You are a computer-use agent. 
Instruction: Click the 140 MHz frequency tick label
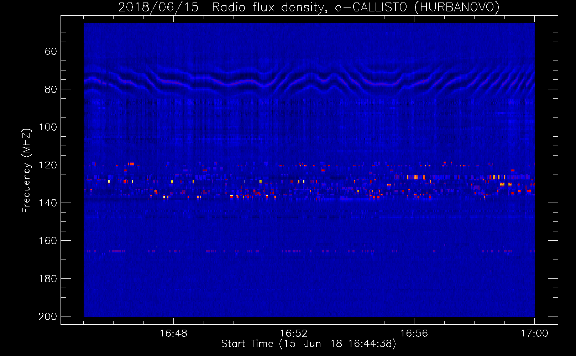click(48, 203)
